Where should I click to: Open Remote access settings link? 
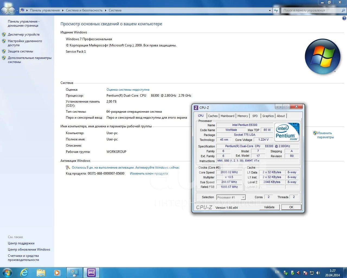click(x=25, y=43)
